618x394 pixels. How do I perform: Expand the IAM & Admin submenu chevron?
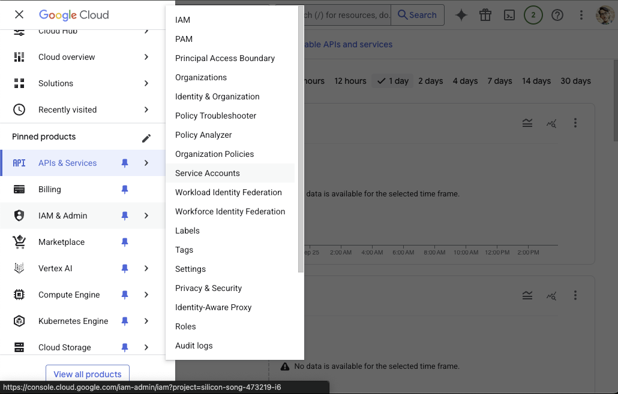coord(146,216)
